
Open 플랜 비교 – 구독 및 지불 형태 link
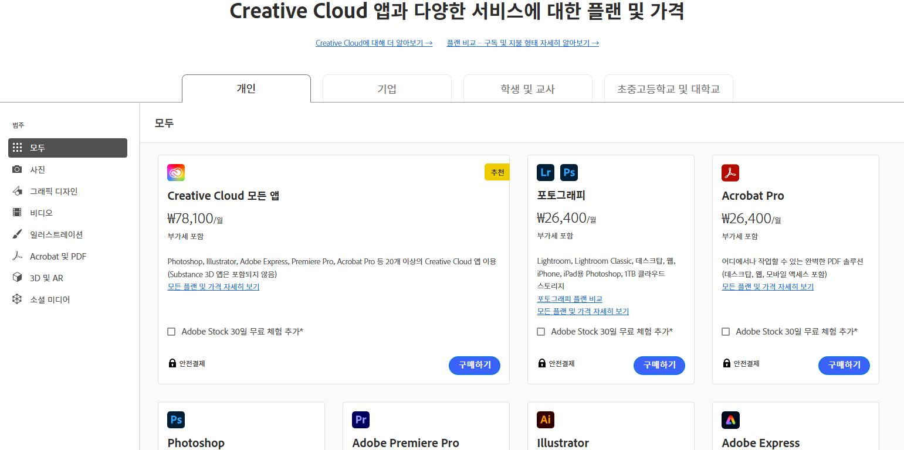(x=523, y=43)
